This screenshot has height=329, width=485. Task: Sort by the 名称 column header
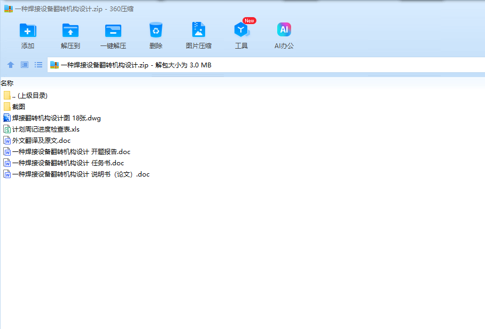[x=7, y=83]
